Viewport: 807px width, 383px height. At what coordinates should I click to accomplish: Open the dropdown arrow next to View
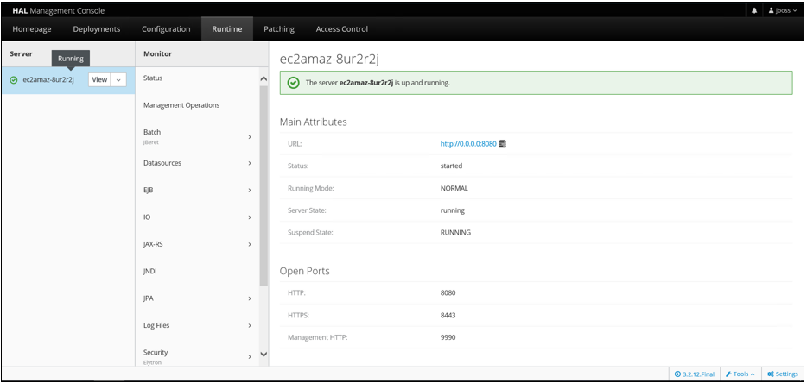point(118,79)
